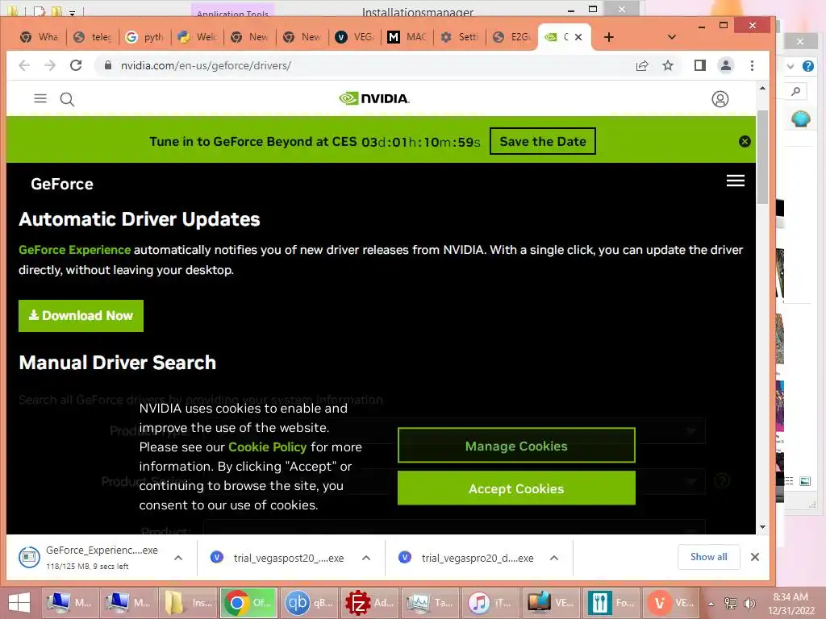The image size is (826, 619).
Task: Dismiss the CES banner close icon
Action: 745,141
